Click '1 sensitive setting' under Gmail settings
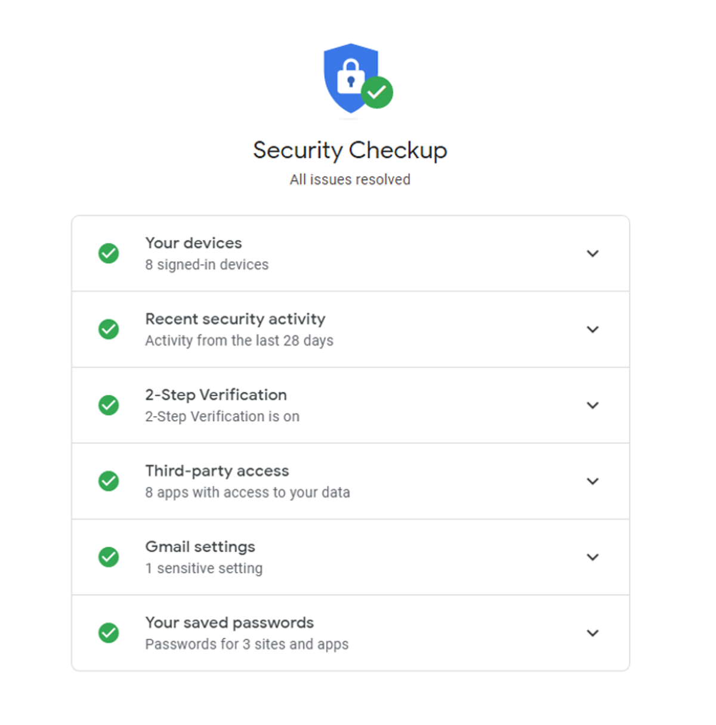This screenshot has width=716, height=725. (203, 568)
